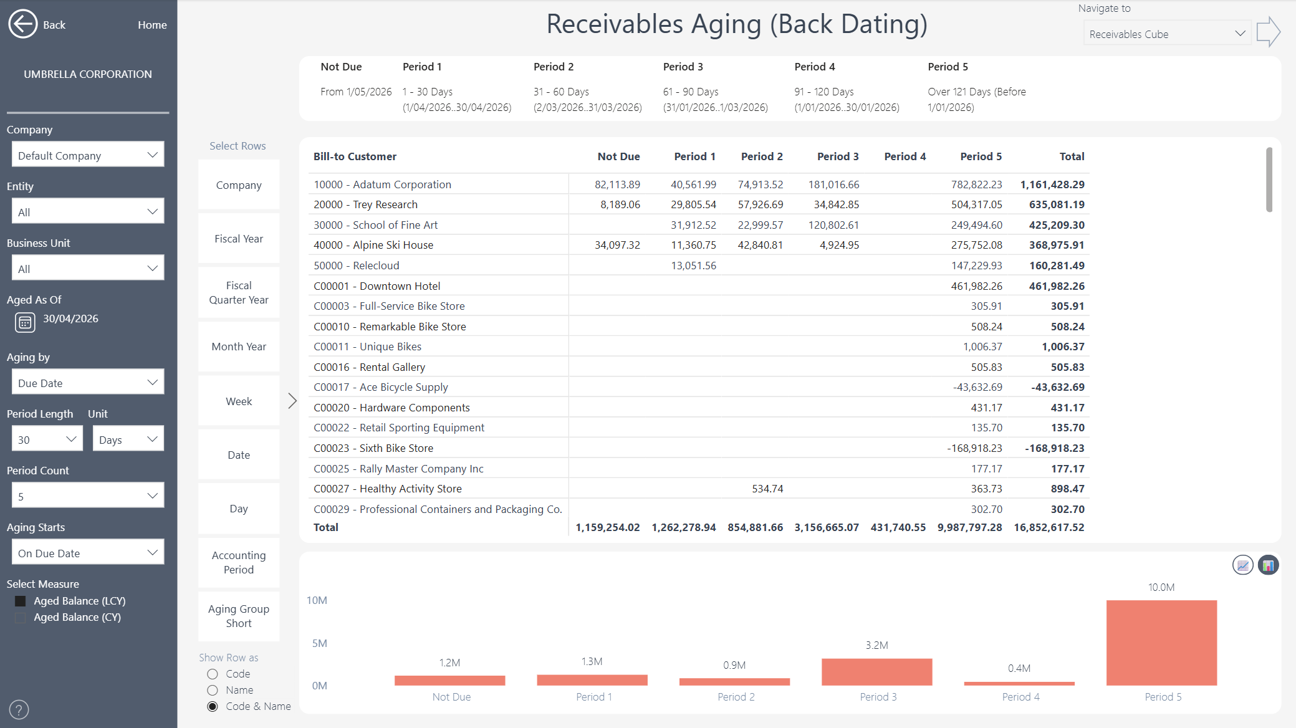Expand the Navigate to Receivables Cube dropdown
Image resolution: width=1296 pixels, height=728 pixels.
pyautogui.click(x=1167, y=34)
